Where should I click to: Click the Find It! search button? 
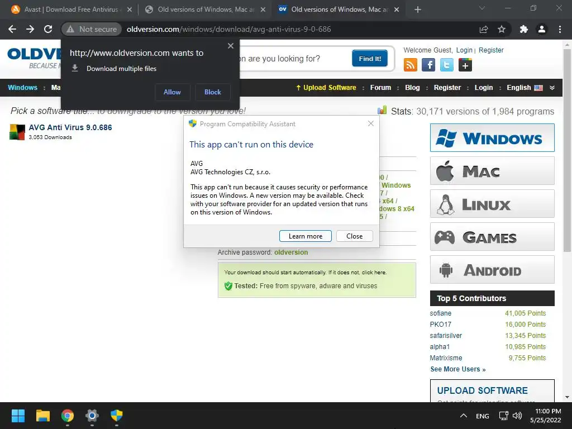[370, 58]
